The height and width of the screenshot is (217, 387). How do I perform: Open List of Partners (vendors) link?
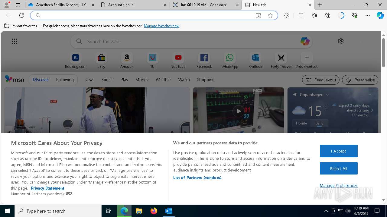[x=197, y=178]
